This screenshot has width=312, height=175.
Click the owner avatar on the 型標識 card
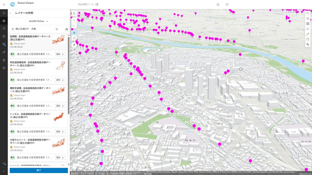point(12,54)
